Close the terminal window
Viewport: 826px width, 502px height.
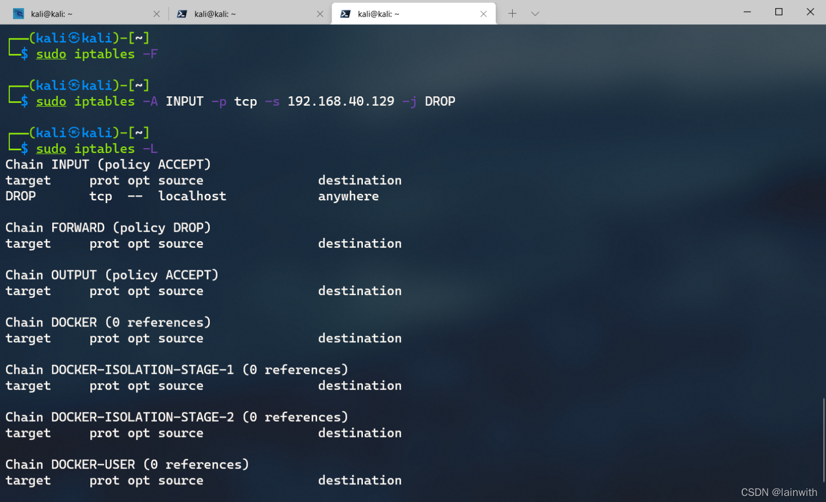coord(810,12)
